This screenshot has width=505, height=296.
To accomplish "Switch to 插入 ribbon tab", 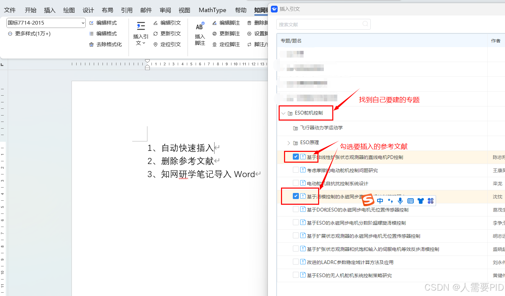I will point(50,10).
